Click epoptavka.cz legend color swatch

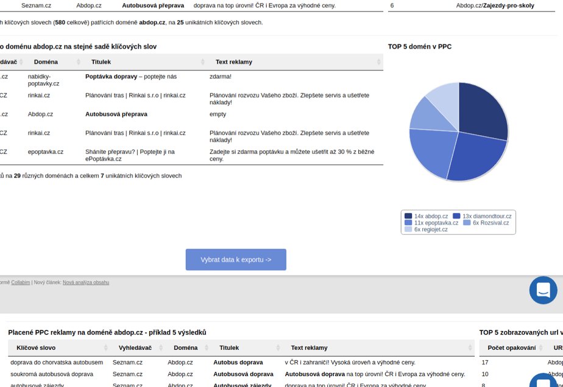point(408,223)
